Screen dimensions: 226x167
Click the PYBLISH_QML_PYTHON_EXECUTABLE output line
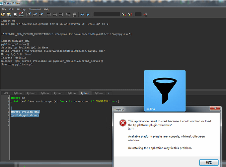pyautogui.click(x=66, y=34)
